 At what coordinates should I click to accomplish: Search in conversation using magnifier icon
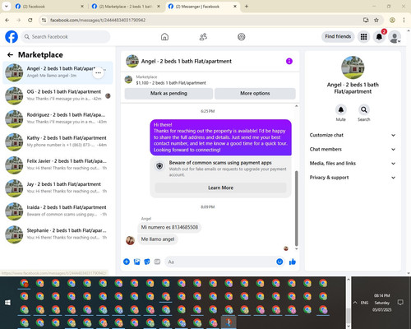pos(364,109)
